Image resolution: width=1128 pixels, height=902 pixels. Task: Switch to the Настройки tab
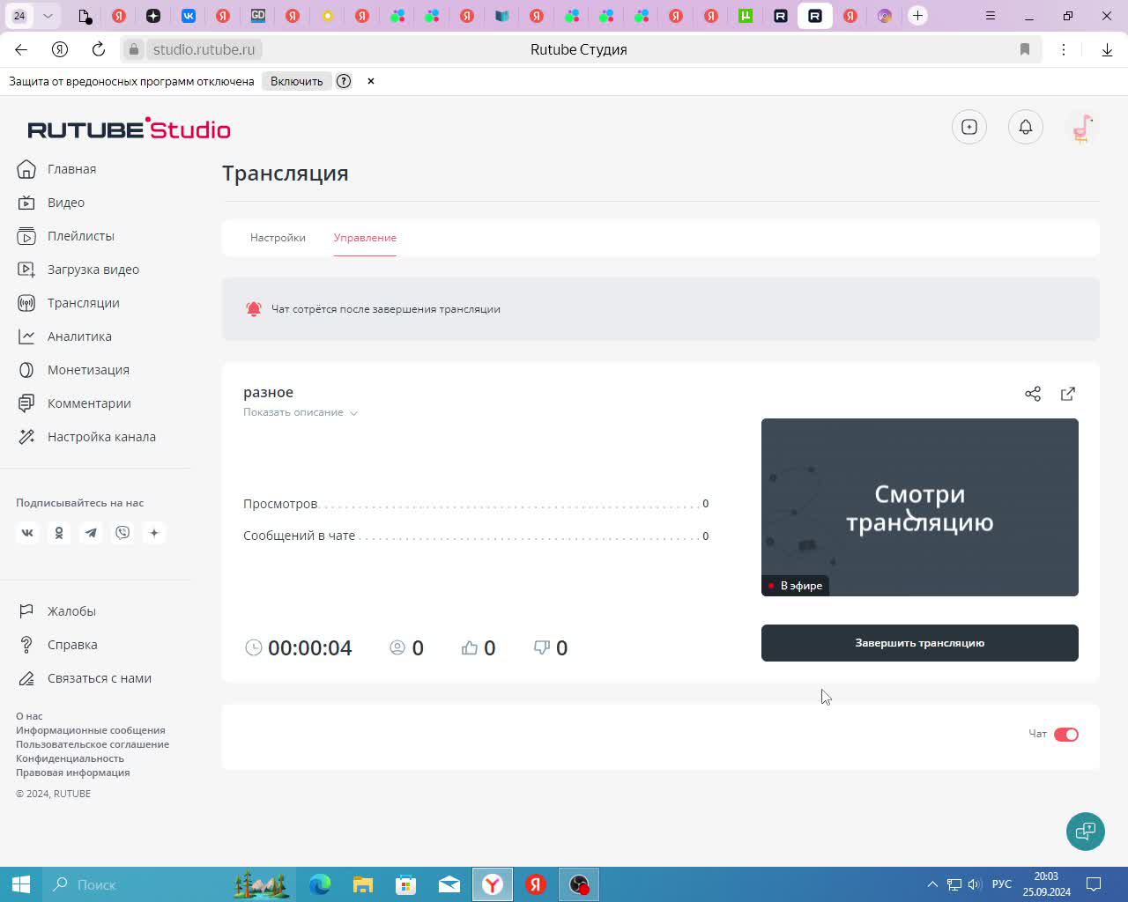click(278, 238)
